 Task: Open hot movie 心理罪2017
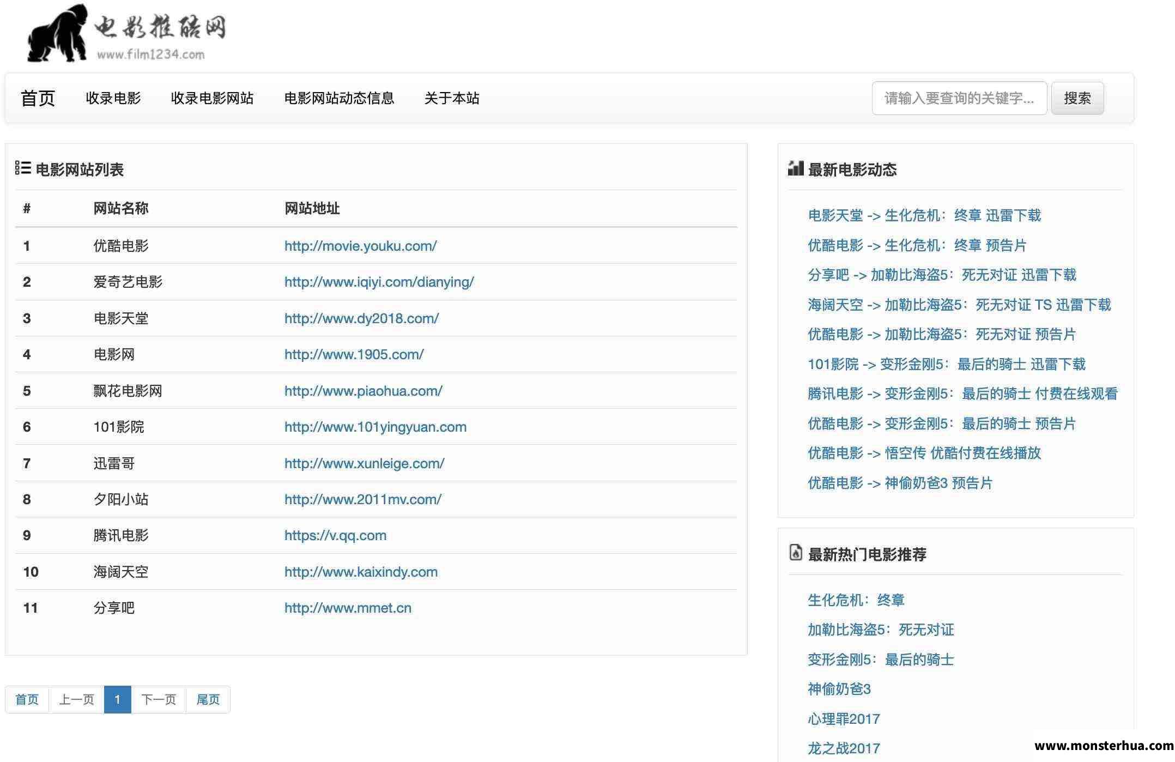coord(844,719)
